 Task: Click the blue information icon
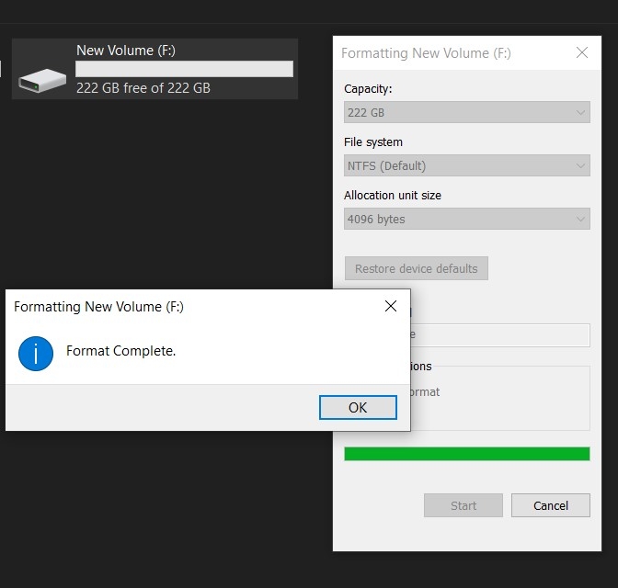[x=36, y=354]
